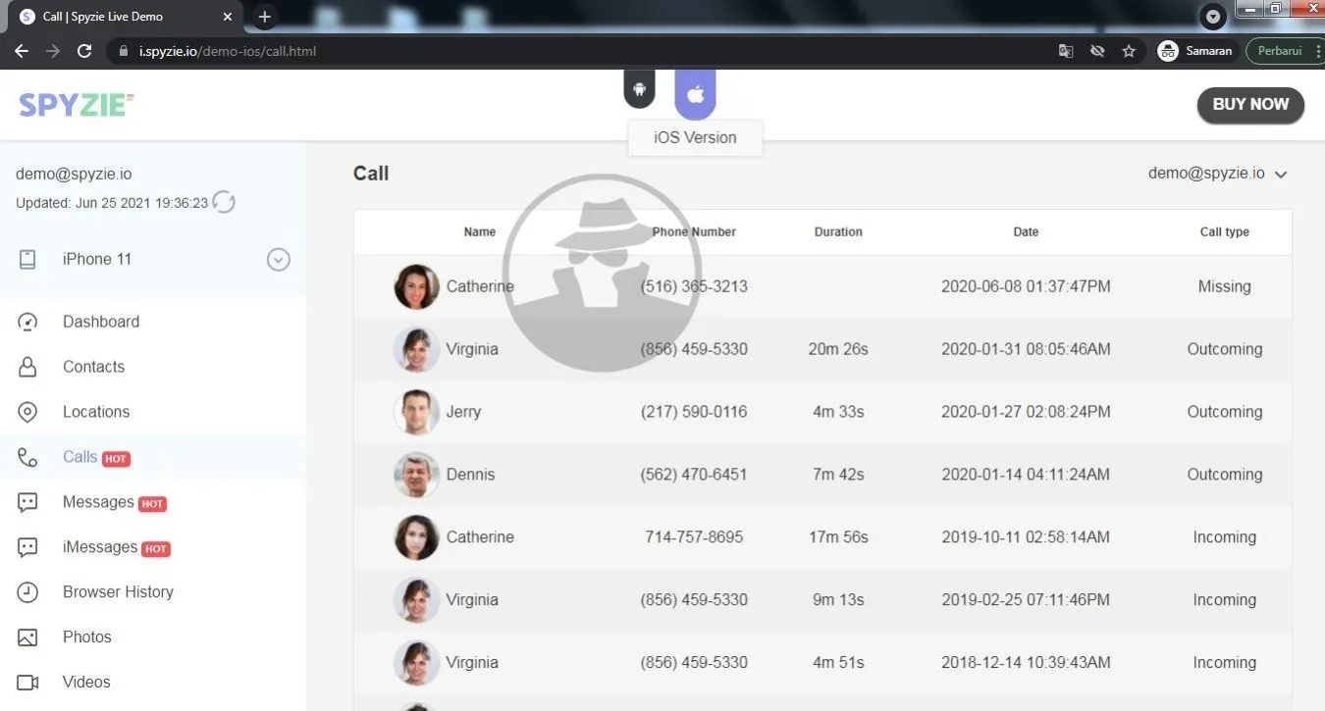The image size is (1325, 711).
Task: Click Jerry's avatar photo
Action: pos(416,412)
